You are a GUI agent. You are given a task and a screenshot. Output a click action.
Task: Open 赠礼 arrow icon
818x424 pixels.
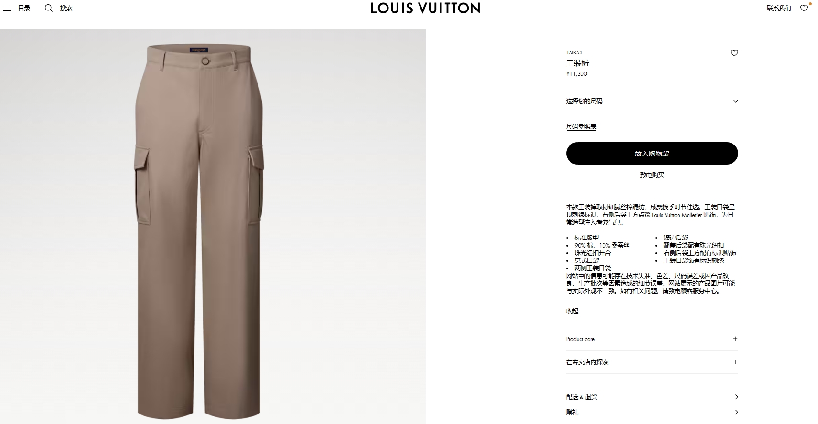[x=736, y=412]
